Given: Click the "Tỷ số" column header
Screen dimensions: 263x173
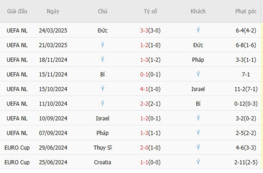Looking at the screenshot, I should pyautogui.click(x=151, y=11).
